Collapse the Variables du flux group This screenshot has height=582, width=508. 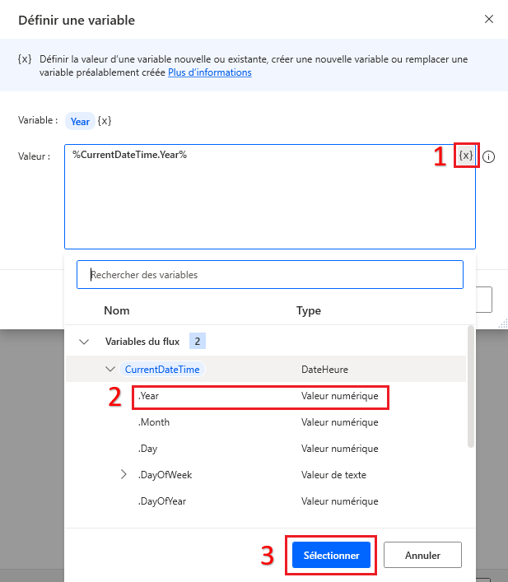(84, 342)
